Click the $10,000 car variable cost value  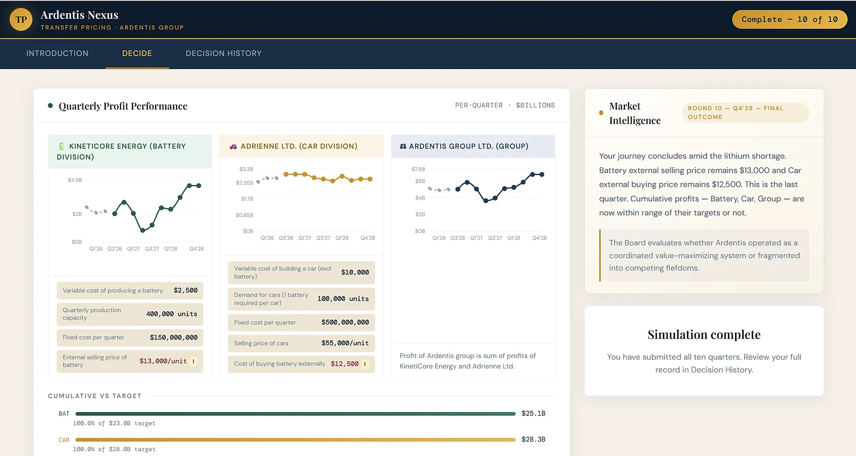(x=355, y=272)
